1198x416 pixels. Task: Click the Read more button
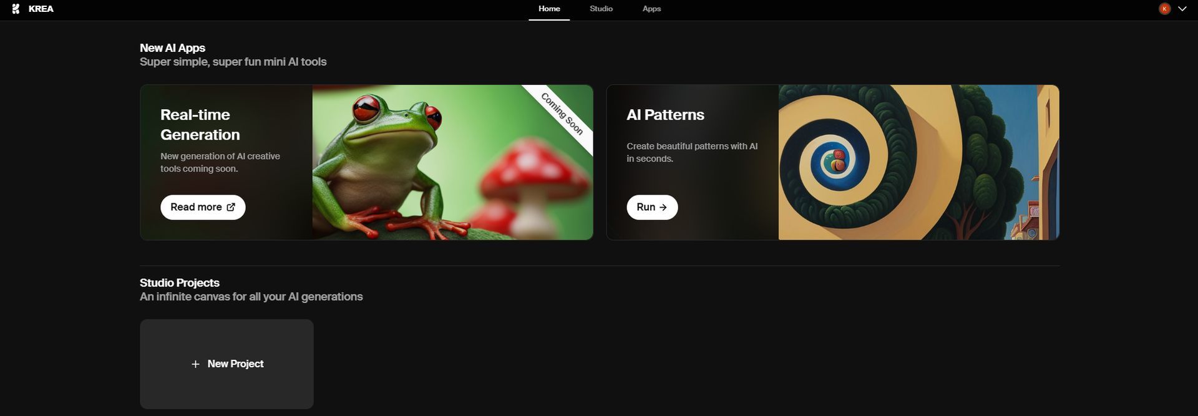click(203, 207)
